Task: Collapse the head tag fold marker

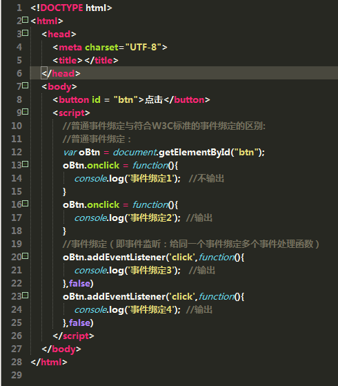Action: pyautogui.click(x=26, y=32)
